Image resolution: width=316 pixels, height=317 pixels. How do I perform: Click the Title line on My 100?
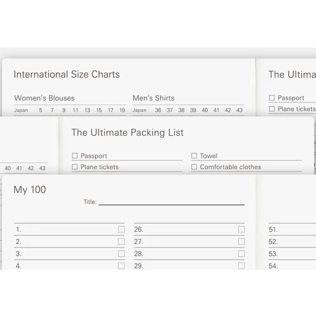[171, 202]
